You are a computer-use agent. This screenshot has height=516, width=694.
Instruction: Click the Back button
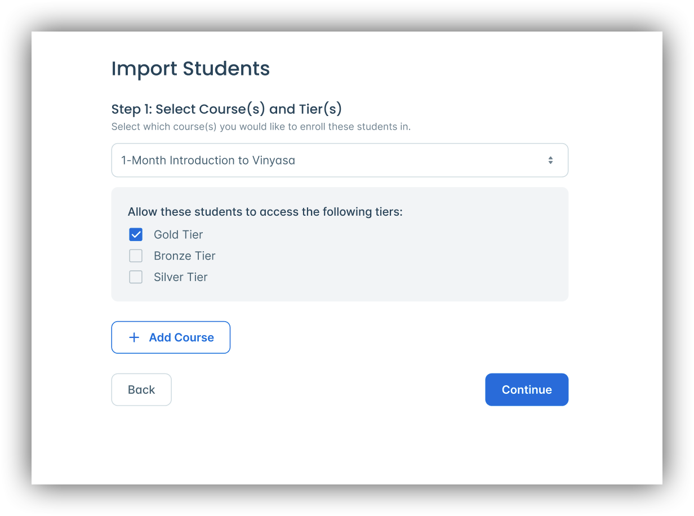141,389
